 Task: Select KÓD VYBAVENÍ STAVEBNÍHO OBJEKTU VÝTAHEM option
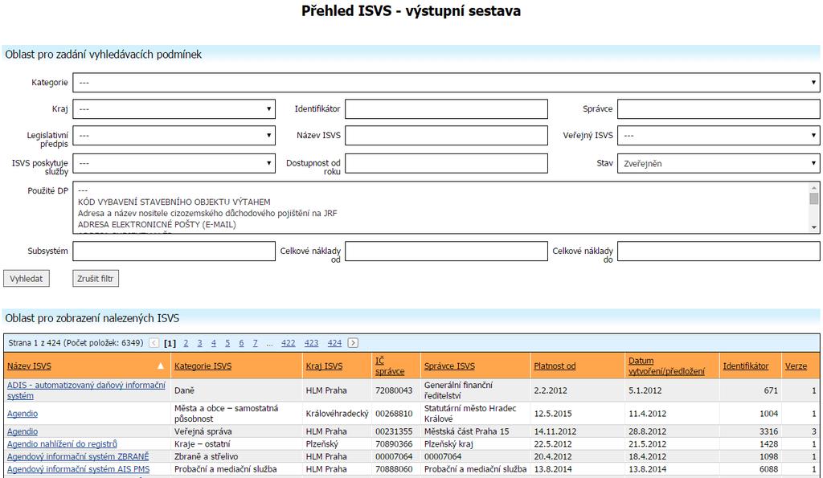pos(174,202)
